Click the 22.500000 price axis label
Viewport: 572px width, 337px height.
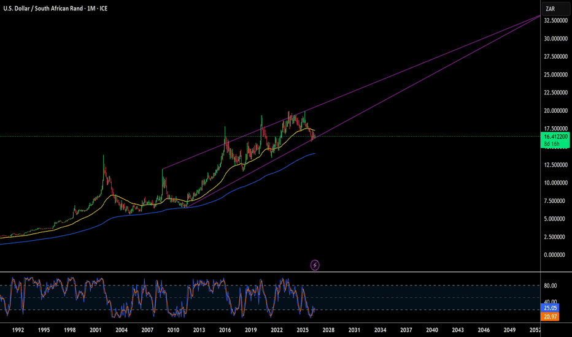click(x=555, y=93)
